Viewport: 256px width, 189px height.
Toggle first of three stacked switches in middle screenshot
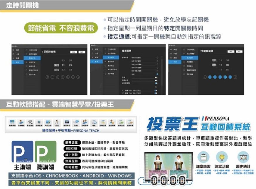point(156,77)
